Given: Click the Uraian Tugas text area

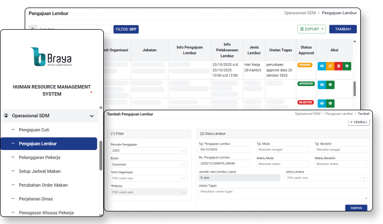Looking at the screenshot, I should pos(283,194).
